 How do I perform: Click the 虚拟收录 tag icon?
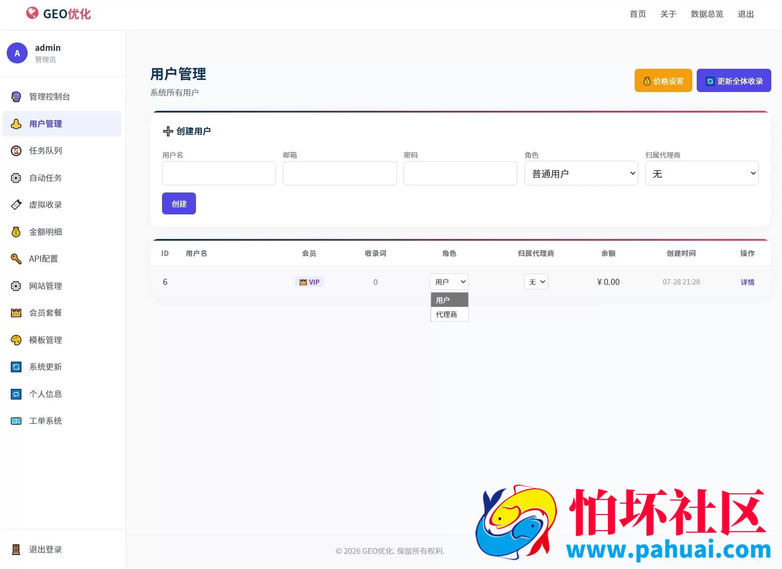(x=16, y=205)
